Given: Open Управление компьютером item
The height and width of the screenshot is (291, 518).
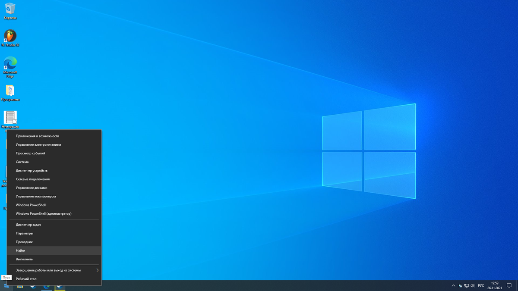Looking at the screenshot, I should [54, 197].
